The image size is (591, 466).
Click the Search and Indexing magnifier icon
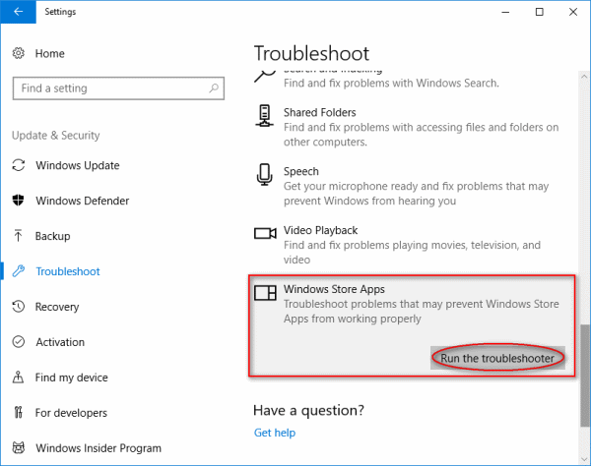click(265, 76)
